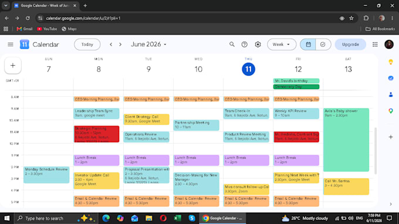Open Contacts side panel icon
The height and width of the screenshot is (224, 399).
[x=391, y=94]
